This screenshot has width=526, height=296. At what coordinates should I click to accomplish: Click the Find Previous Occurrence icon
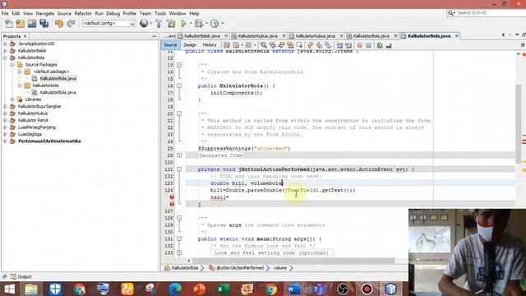coord(273,45)
